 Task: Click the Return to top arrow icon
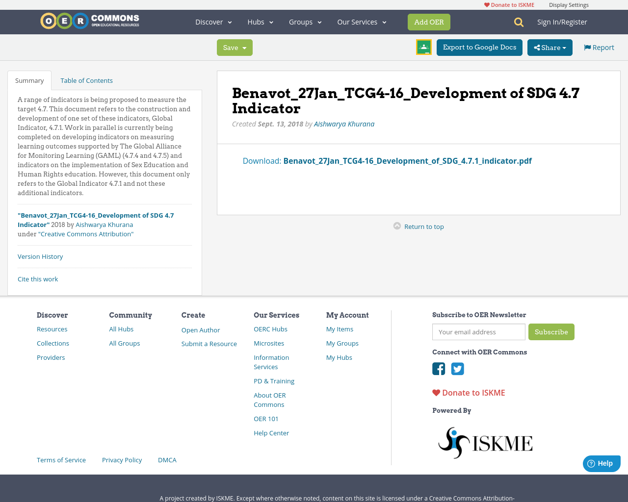(397, 226)
